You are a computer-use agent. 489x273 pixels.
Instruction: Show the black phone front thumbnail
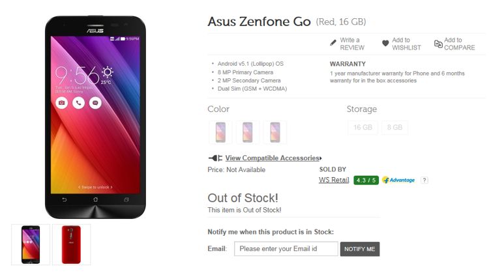[x=31, y=244]
